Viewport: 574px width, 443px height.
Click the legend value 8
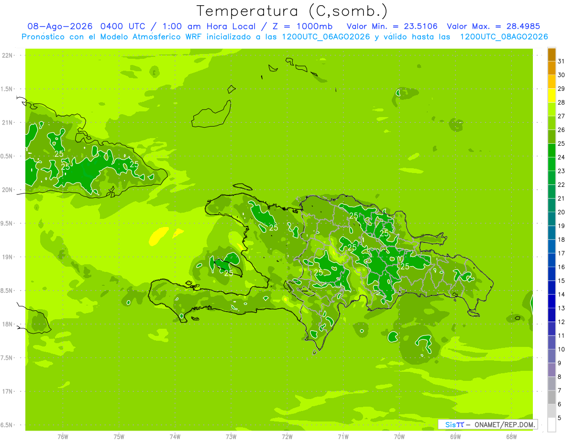[x=559, y=377]
